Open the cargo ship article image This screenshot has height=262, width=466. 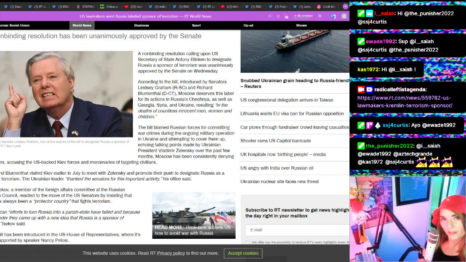tap(295, 51)
